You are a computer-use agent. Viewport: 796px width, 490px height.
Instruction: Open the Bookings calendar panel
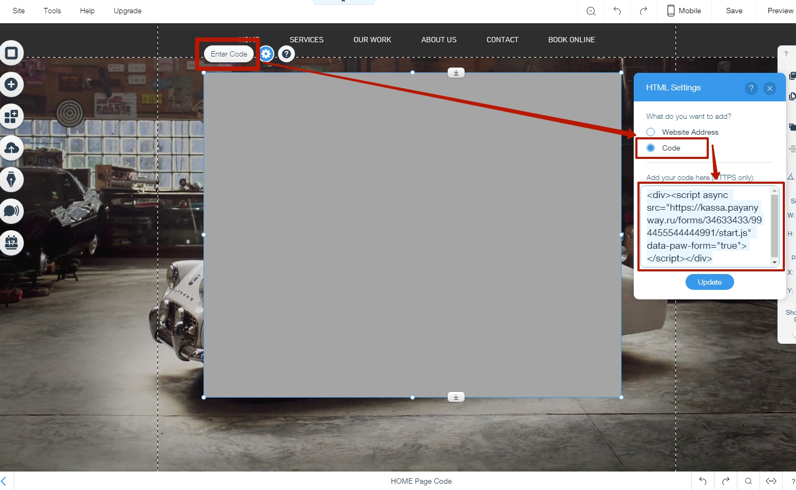(11, 243)
